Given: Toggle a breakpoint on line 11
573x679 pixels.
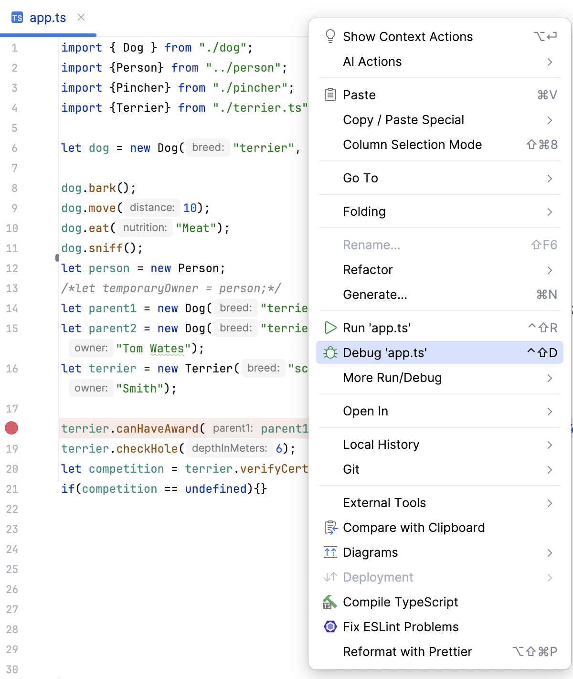Looking at the screenshot, I should click(x=11, y=248).
